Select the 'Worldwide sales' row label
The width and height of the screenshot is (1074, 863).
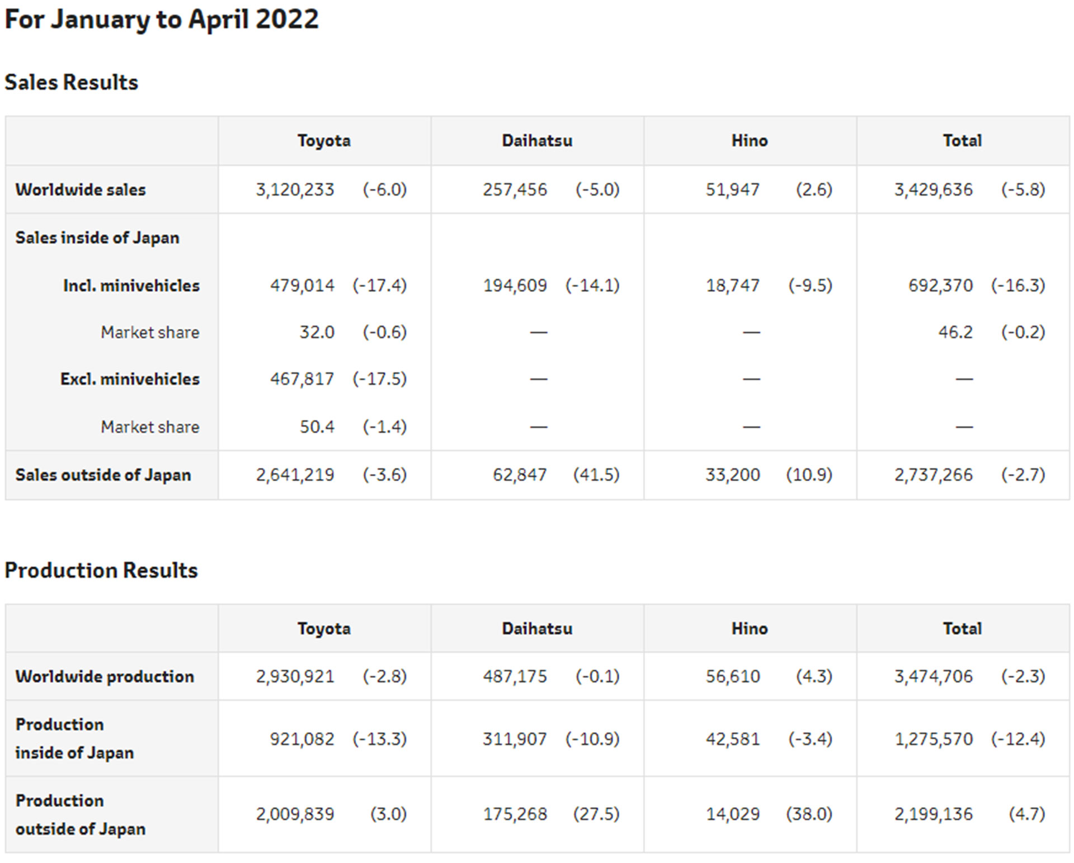pyautogui.click(x=81, y=189)
